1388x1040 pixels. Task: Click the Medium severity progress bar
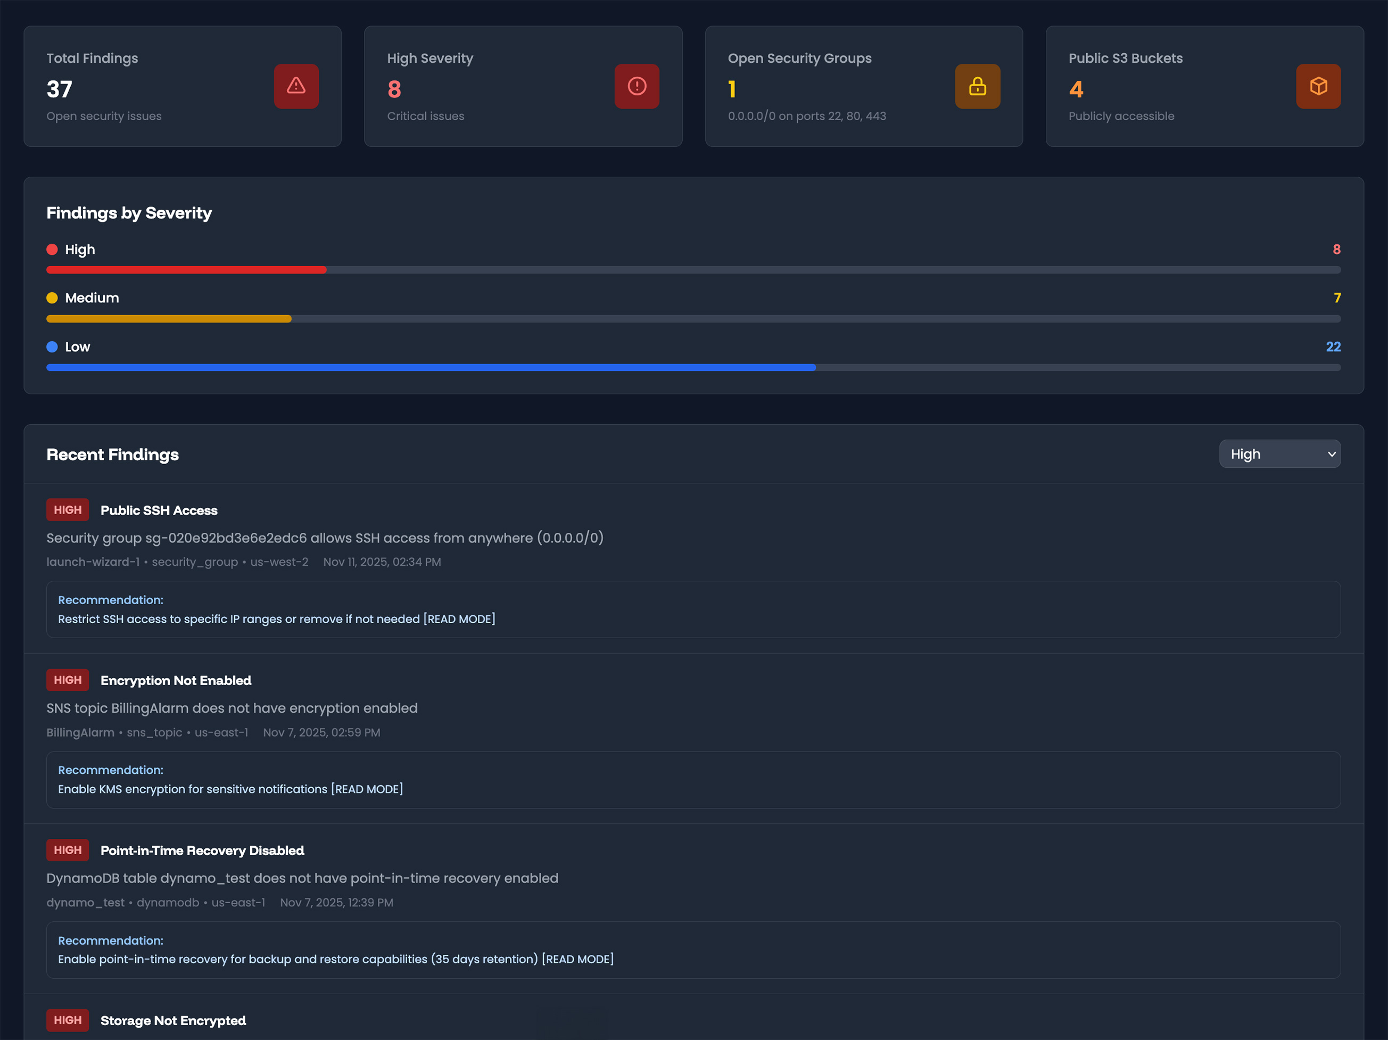point(169,319)
